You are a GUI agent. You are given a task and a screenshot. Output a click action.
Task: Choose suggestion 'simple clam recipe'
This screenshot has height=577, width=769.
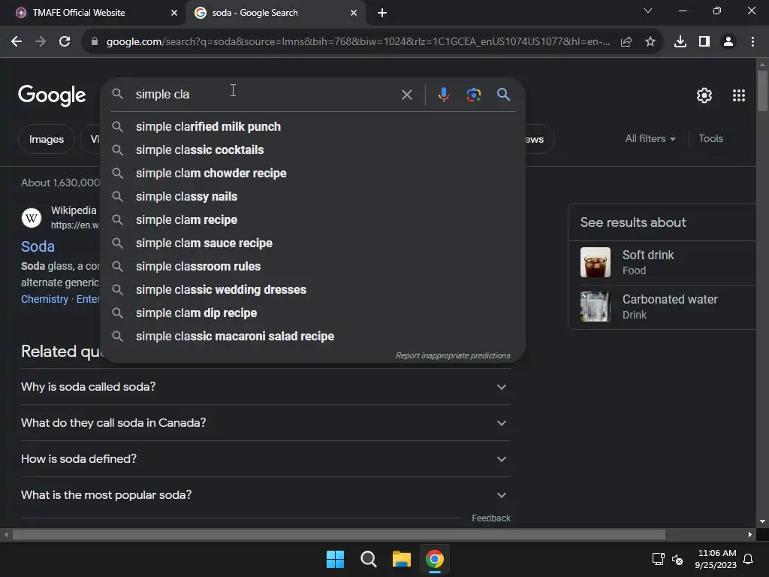point(312,220)
